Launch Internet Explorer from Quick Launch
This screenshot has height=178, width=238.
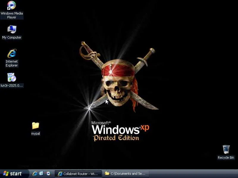click(x=35, y=174)
